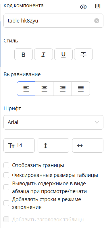Click the horizontal spacing field
Screen dimensions: 106x228
click(x=88, y=145)
